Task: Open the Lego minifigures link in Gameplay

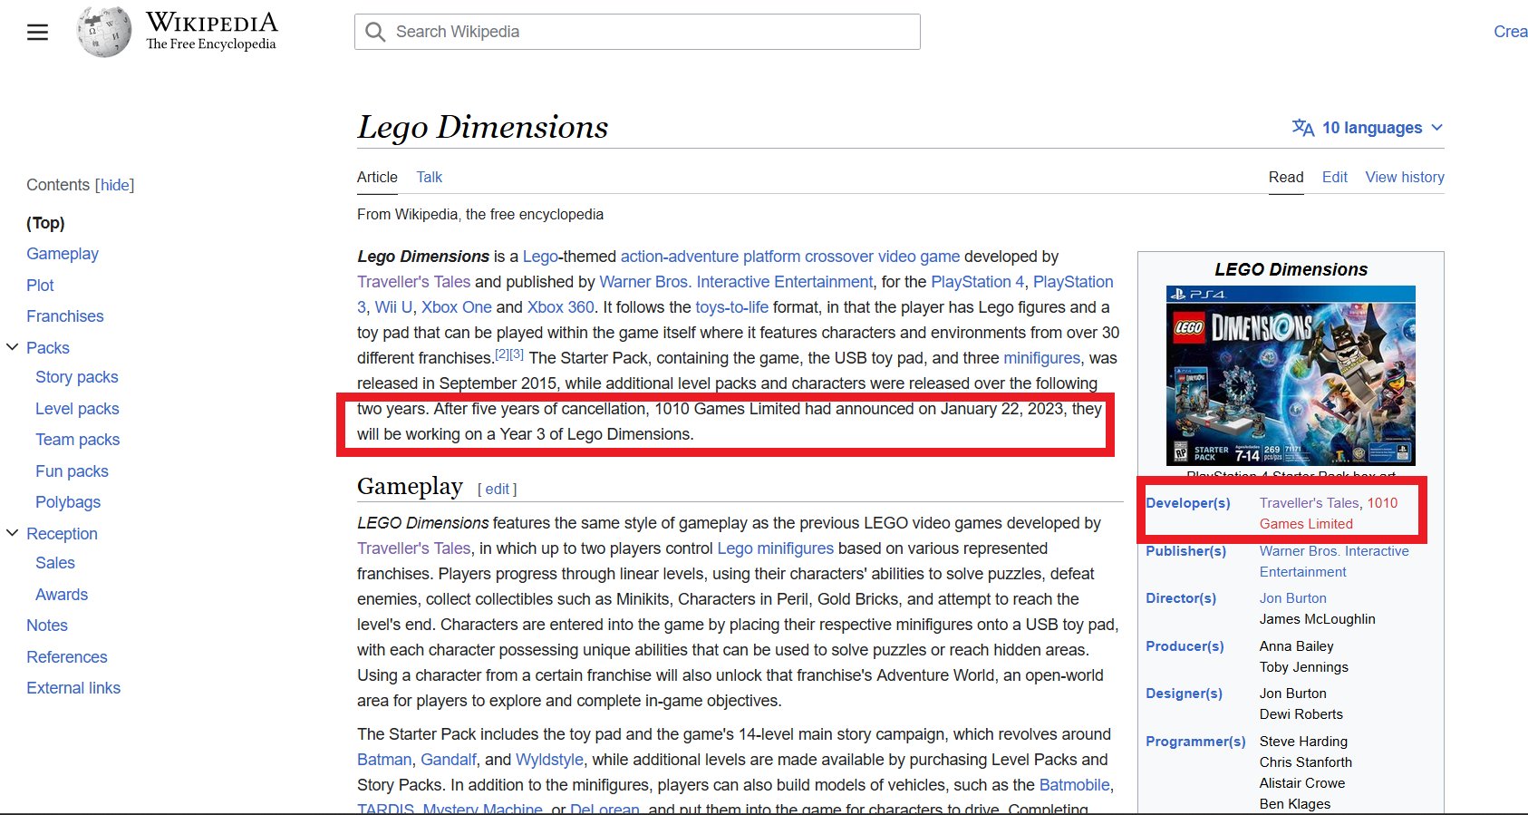Action: point(775,548)
